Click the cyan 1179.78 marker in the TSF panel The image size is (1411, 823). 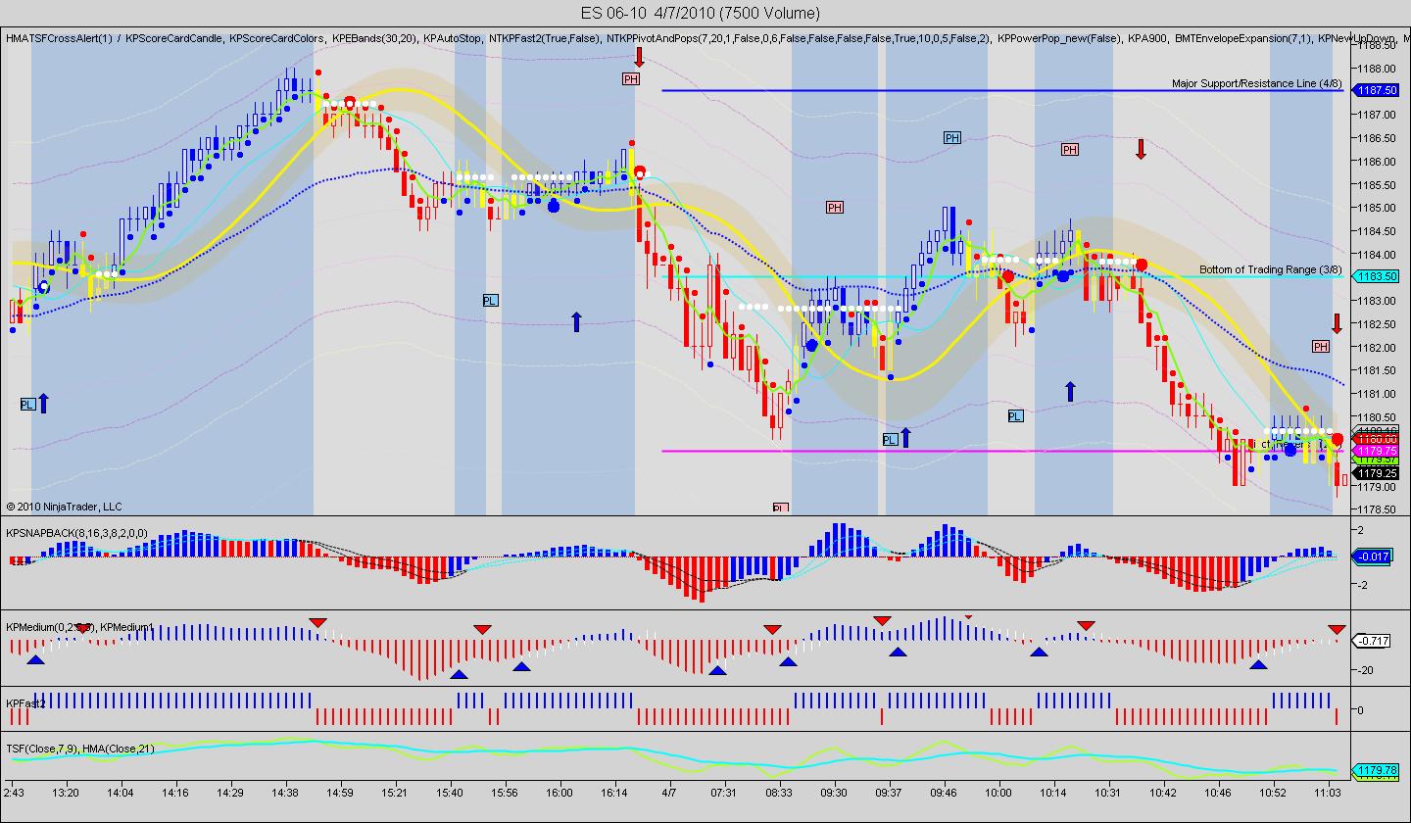click(x=1376, y=771)
